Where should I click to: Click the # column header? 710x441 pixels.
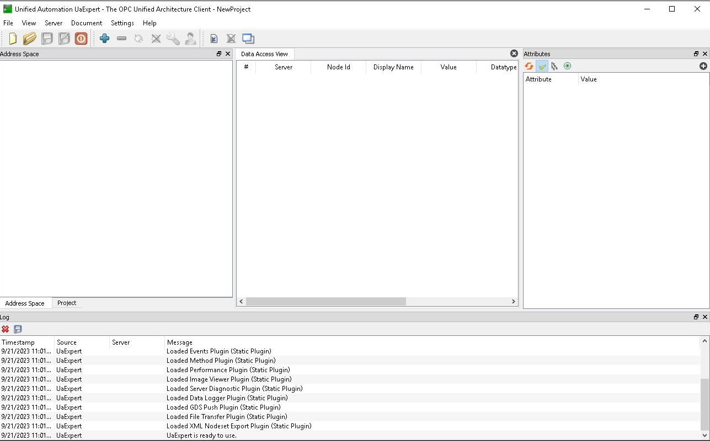click(246, 67)
